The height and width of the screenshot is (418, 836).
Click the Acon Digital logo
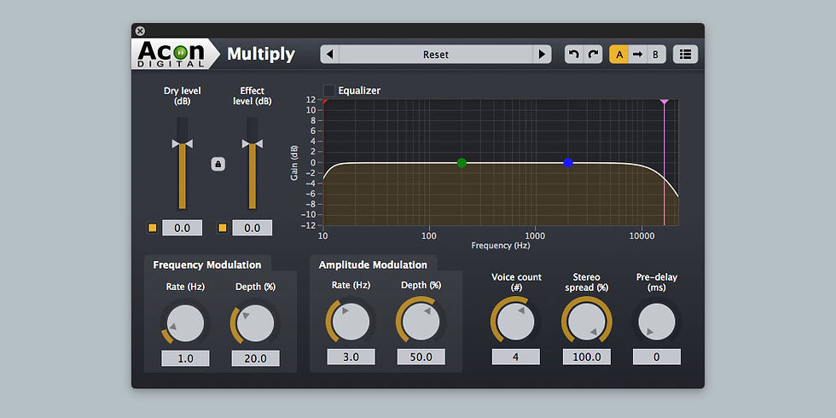(x=174, y=55)
